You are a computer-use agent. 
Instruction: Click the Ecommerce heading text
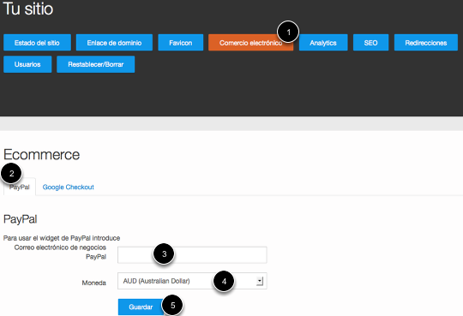pos(42,155)
